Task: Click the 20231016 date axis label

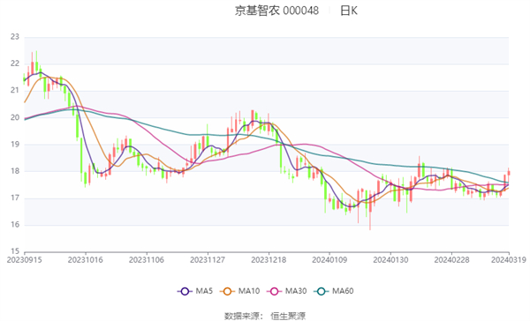Action: (85, 260)
